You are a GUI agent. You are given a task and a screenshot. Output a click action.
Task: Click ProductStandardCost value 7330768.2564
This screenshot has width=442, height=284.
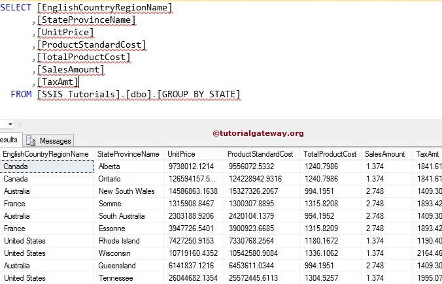[251, 241]
